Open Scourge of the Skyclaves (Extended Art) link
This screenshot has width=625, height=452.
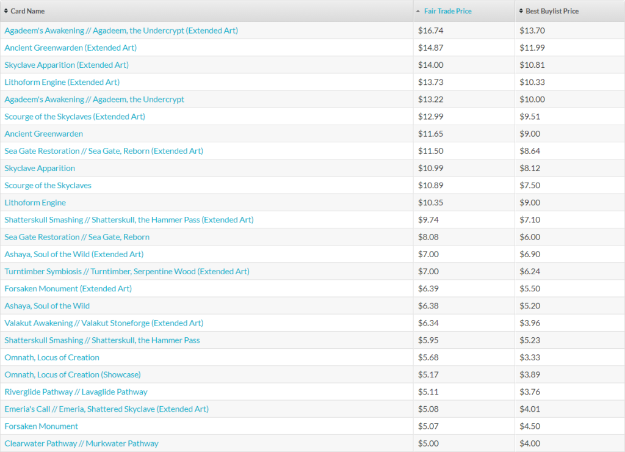pos(75,117)
